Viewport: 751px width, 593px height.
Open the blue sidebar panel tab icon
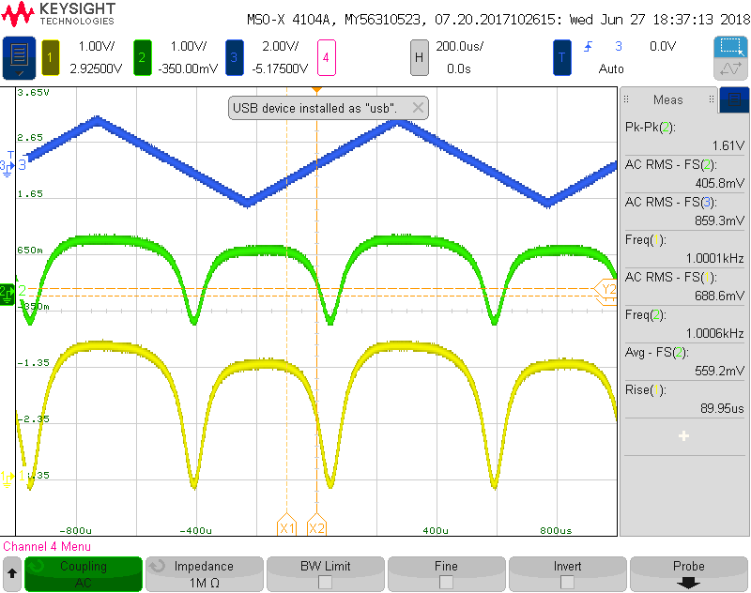click(x=734, y=99)
